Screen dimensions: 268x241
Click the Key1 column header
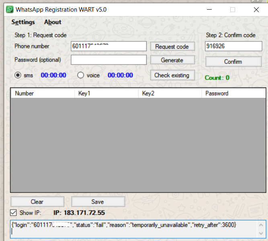coord(106,93)
